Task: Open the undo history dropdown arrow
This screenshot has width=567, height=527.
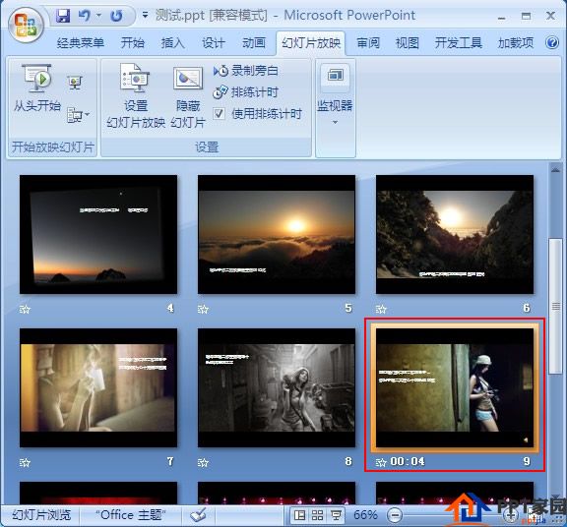Action: coord(98,16)
